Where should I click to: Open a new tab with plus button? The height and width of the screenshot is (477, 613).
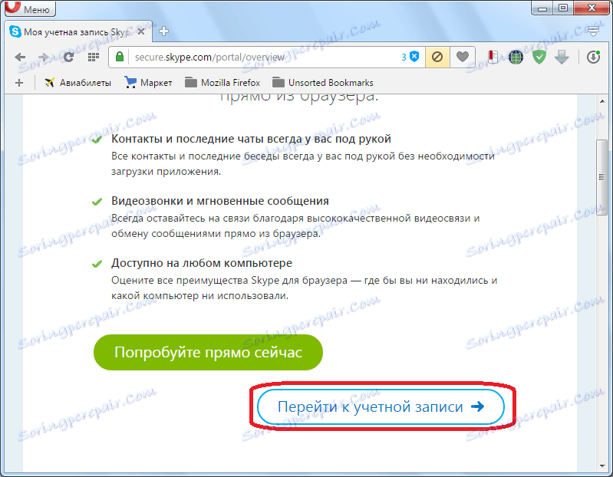tap(164, 31)
